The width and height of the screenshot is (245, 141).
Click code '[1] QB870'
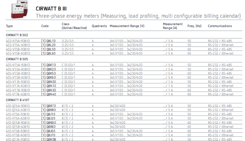[x=48, y=106]
